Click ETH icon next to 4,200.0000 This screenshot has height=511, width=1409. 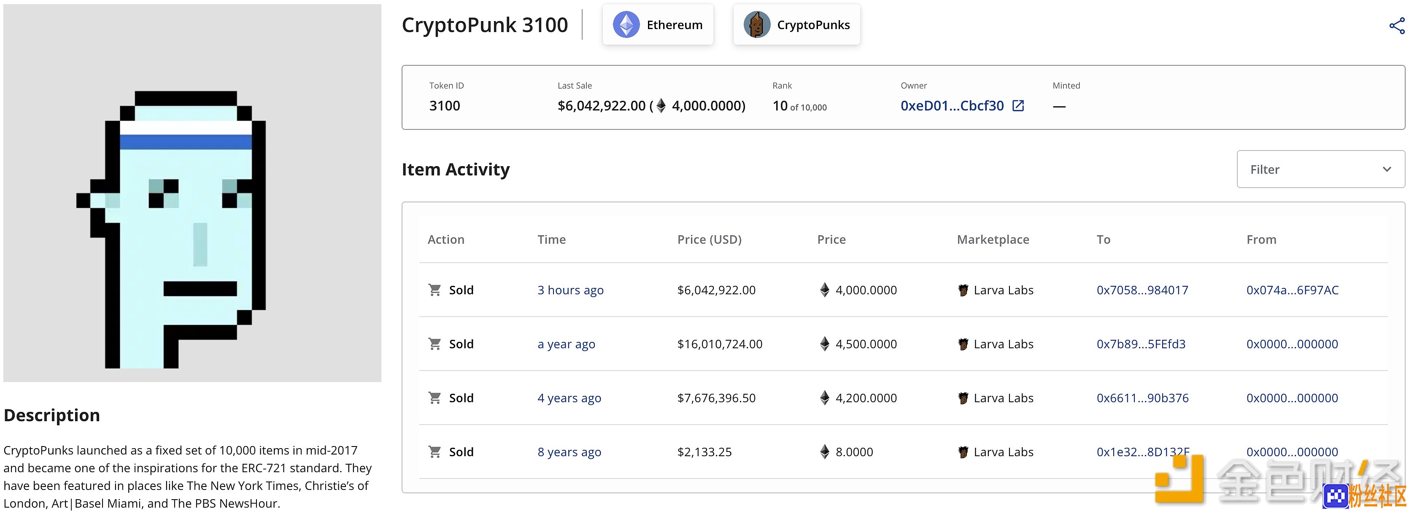point(824,398)
